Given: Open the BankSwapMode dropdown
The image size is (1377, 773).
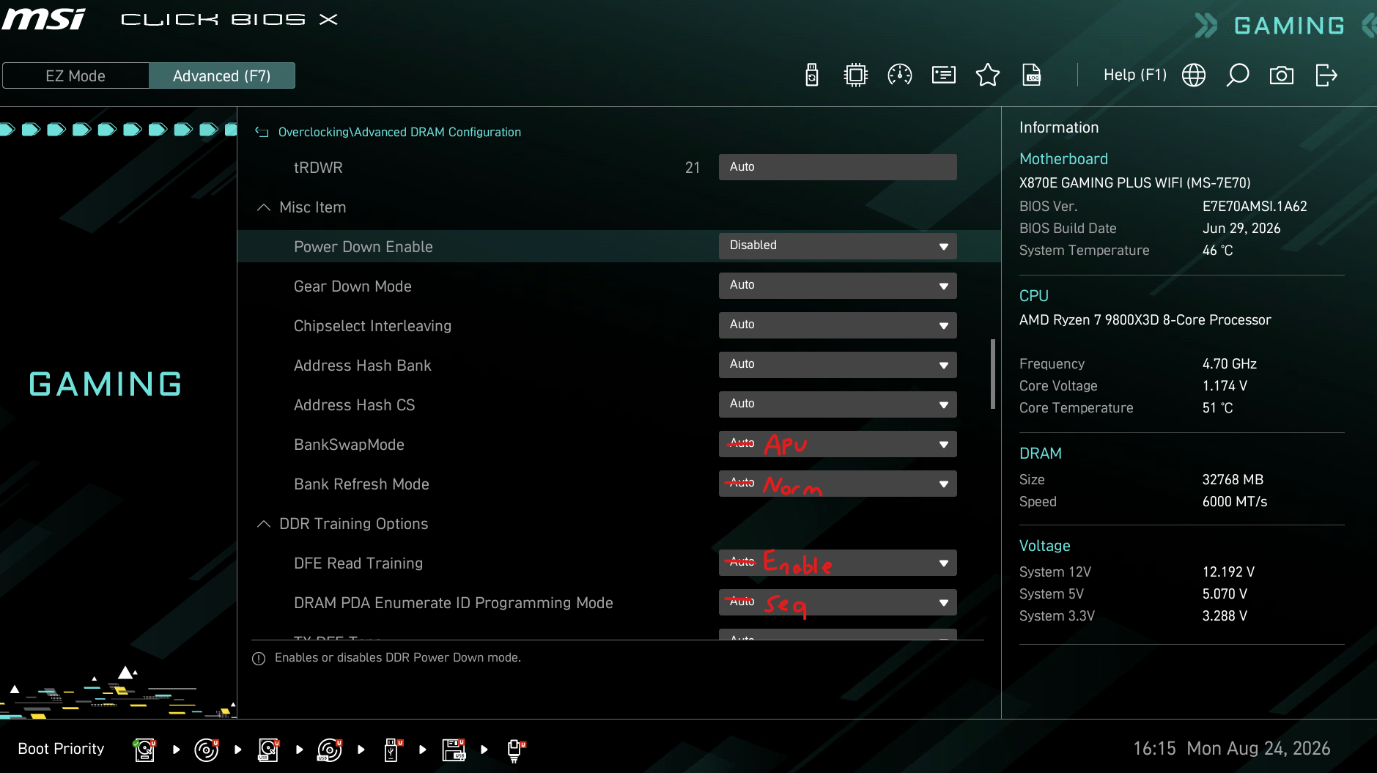Looking at the screenshot, I should (x=838, y=444).
